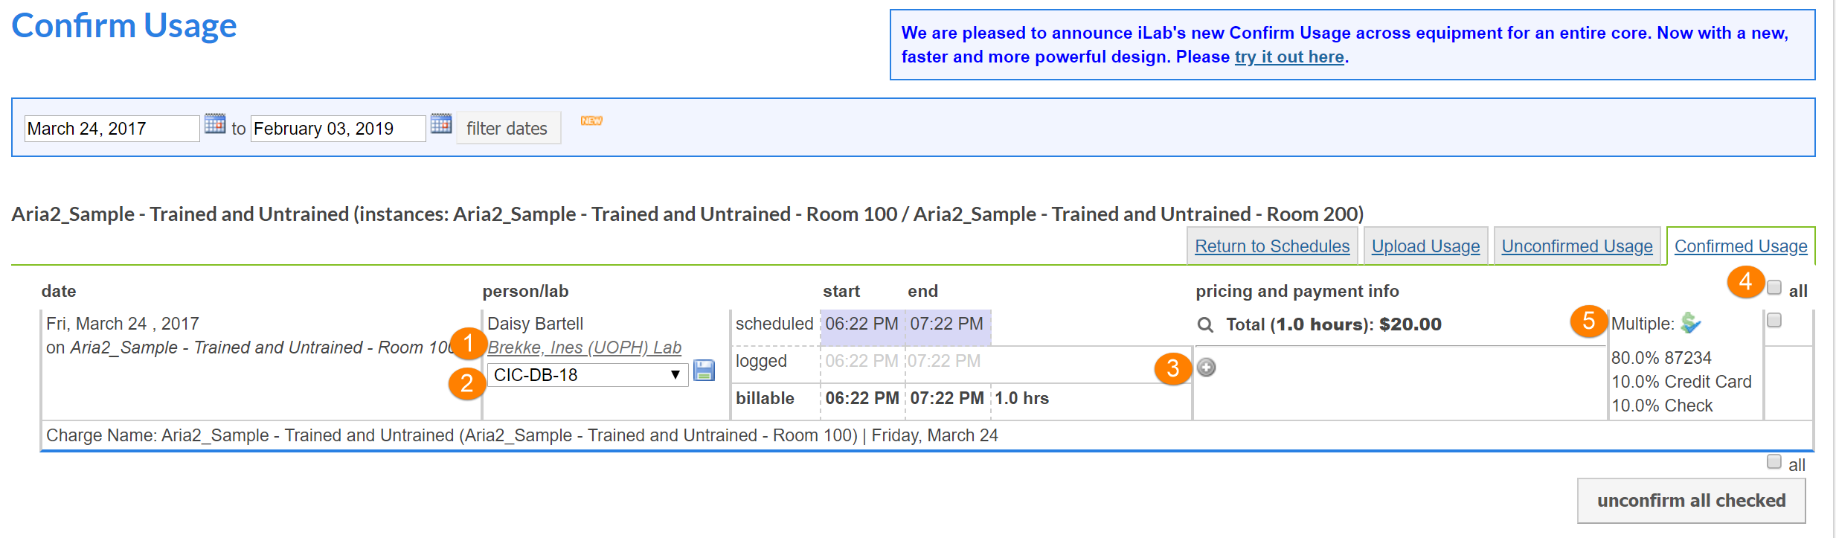The width and height of the screenshot is (1836, 538).
Task: Click the orange NEW badge icon
Action: [x=591, y=121]
